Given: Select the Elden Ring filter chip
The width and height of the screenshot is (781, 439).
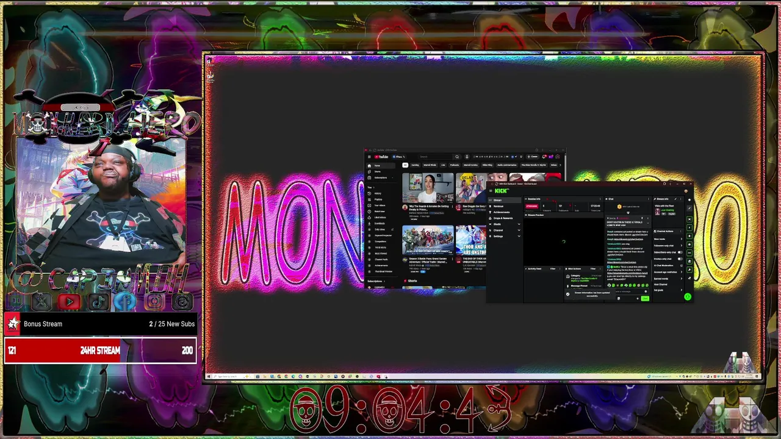Looking at the screenshot, I should coord(488,165).
